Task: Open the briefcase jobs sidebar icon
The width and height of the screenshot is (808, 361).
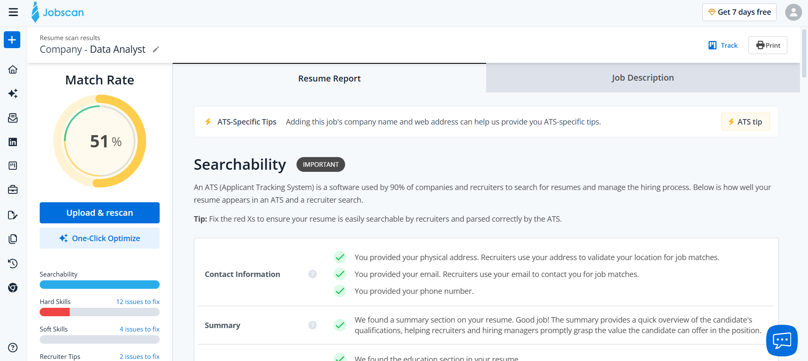Action: [x=13, y=190]
